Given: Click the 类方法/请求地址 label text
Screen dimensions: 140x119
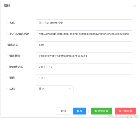Looking at the screenshot, I should click(19, 34).
